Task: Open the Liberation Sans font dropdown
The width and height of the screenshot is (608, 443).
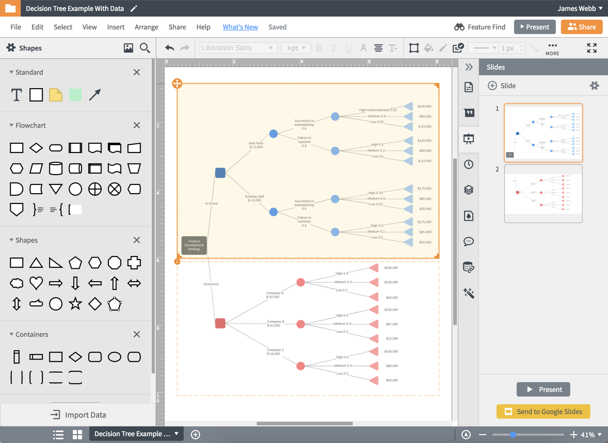Action: 238,48
